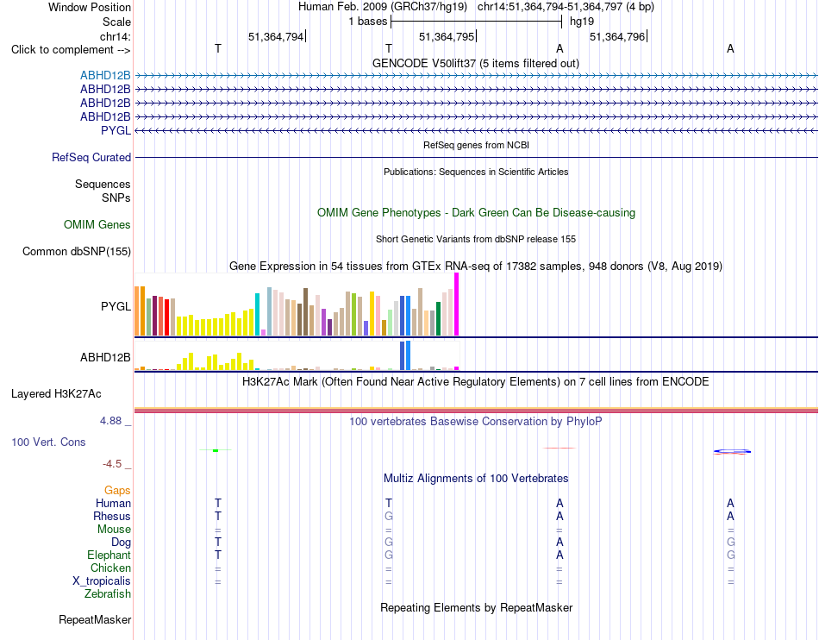Click the 51,364,795 ruler position
This screenshot has width=819, height=640.
tap(447, 36)
